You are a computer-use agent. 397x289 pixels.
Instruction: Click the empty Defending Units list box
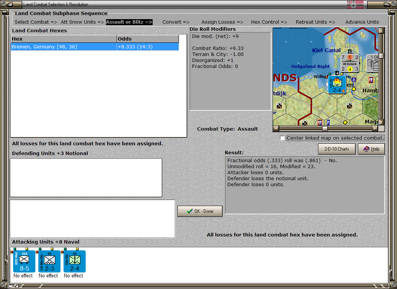(86, 178)
